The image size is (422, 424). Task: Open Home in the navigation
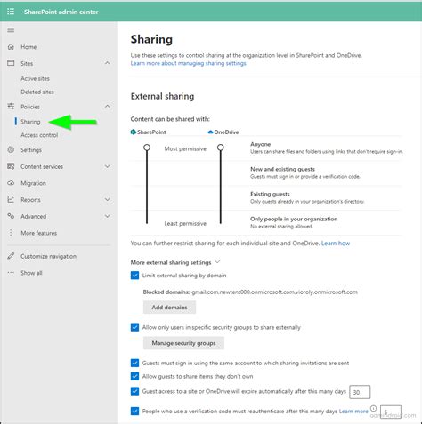click(x=28, y=47)
